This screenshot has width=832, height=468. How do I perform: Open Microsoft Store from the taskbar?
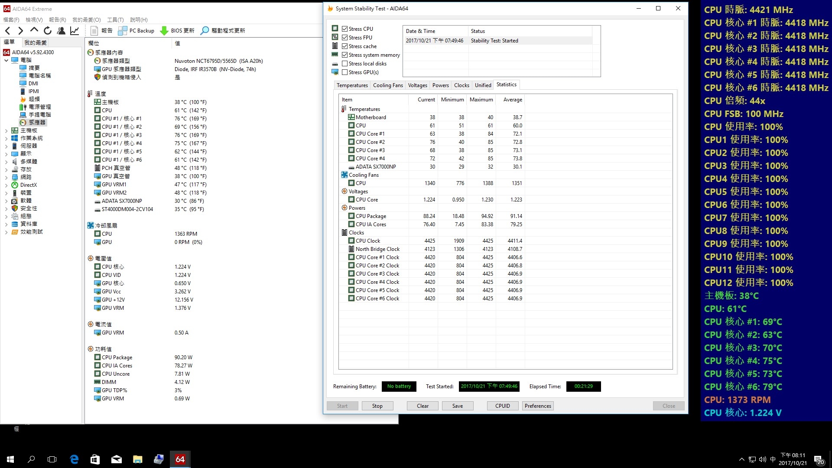pos(95,459)
